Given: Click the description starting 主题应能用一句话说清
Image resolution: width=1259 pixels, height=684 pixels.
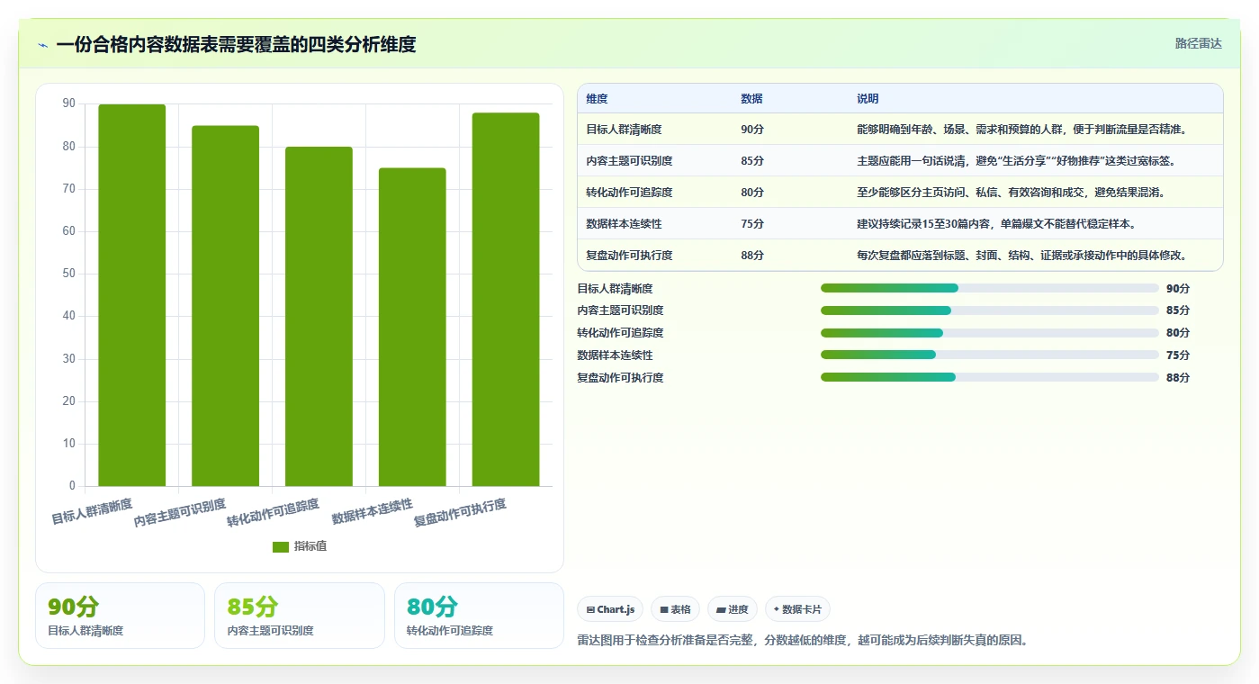Looking at the screenshot, I should [x=1016, y=161].
